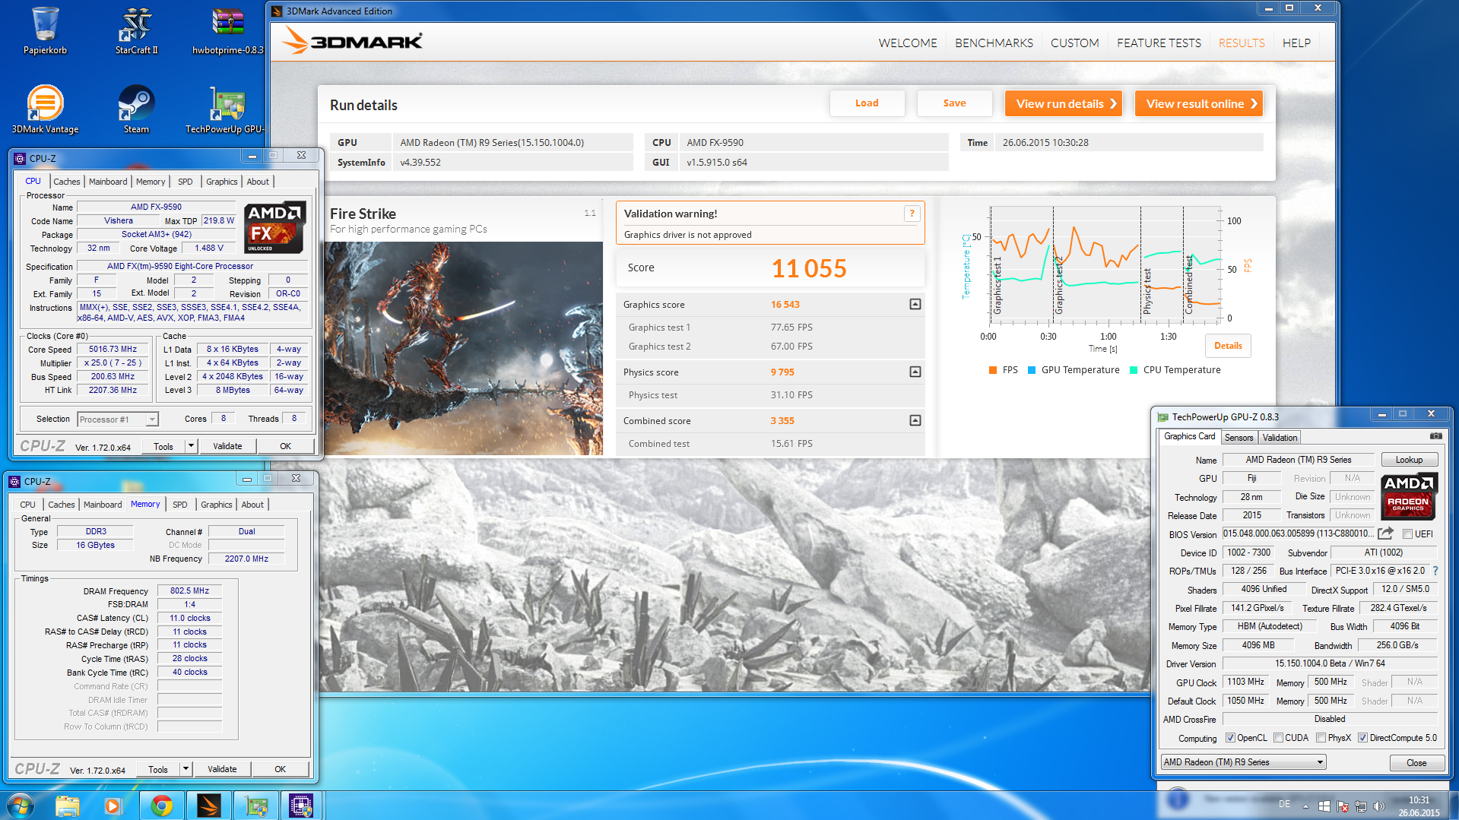Open Google Chrome from the taskbar
Screen dimensions: 1459x820
[x=161, y=806]
